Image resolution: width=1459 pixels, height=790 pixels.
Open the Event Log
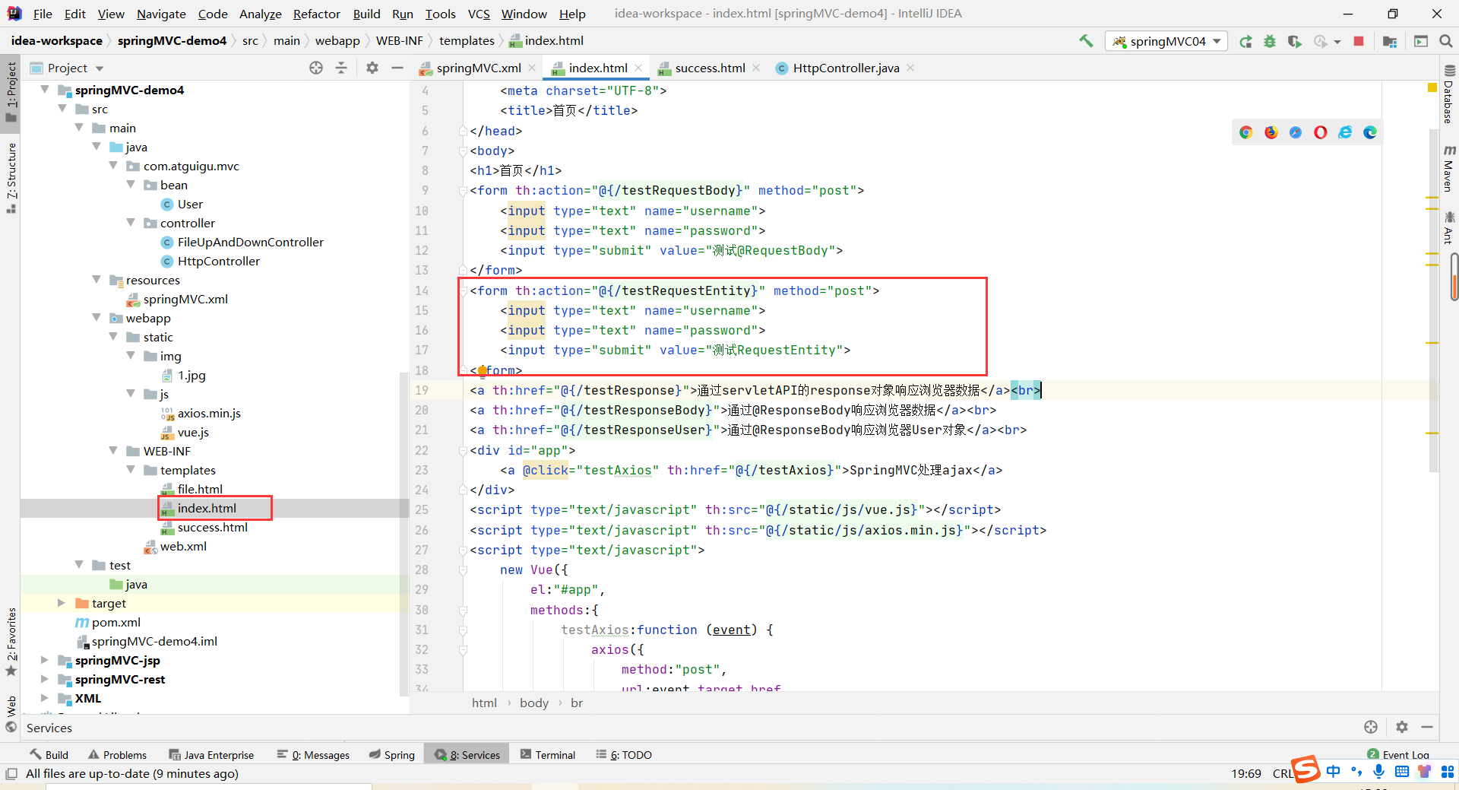pos(1398,754)
